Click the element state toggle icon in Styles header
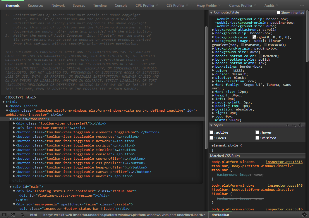309x218 pixels. click(294, 125)
